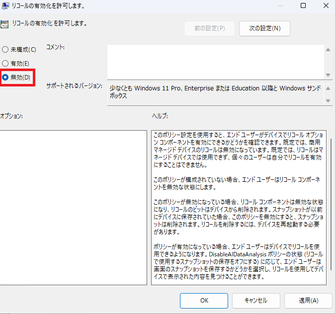Screen dimensions: 335x314
Task: Click the help paragraph starting このポリシーが構成されていない場合
Action: pyautogui.click(x=237, y=183)
